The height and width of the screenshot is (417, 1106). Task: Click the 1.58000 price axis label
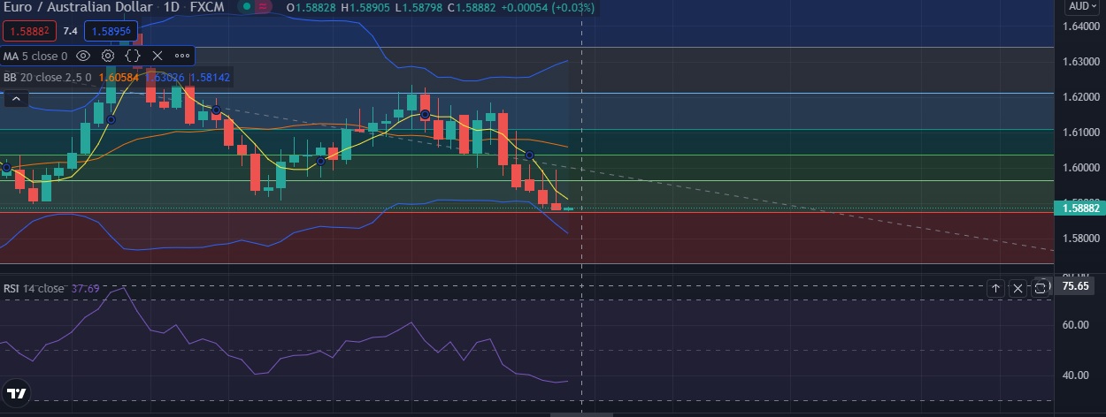click(x=1081, y=238)
